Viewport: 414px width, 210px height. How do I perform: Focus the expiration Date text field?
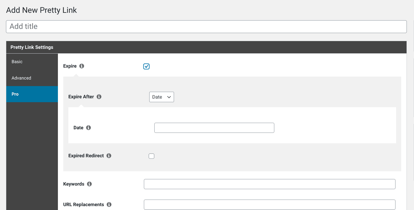point(214,128)
